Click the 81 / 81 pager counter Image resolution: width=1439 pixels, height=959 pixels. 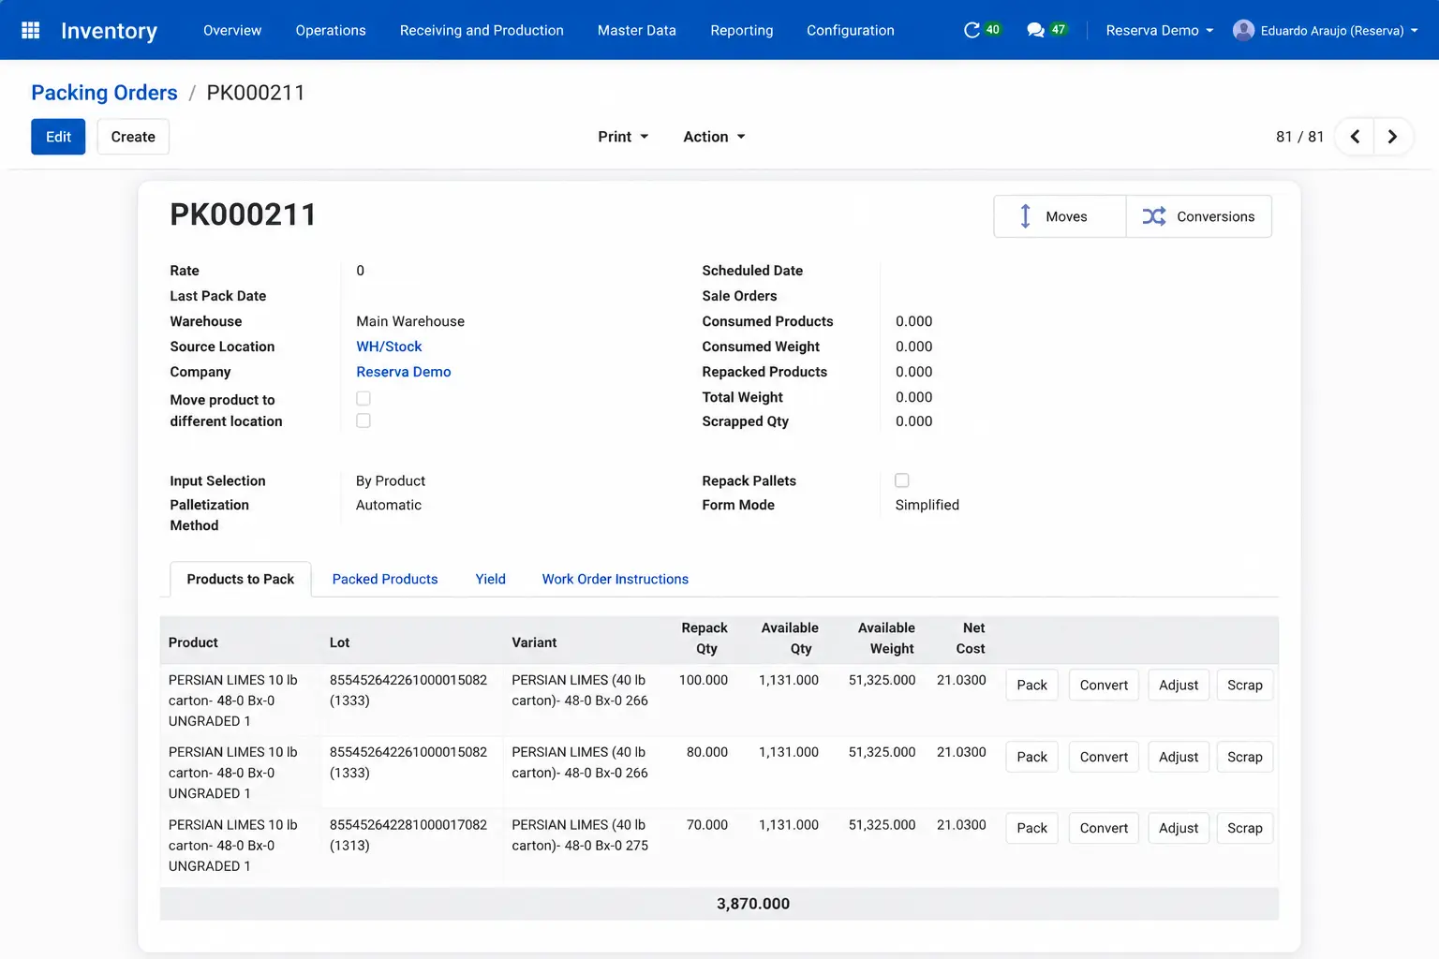[x=1299, y=137]
